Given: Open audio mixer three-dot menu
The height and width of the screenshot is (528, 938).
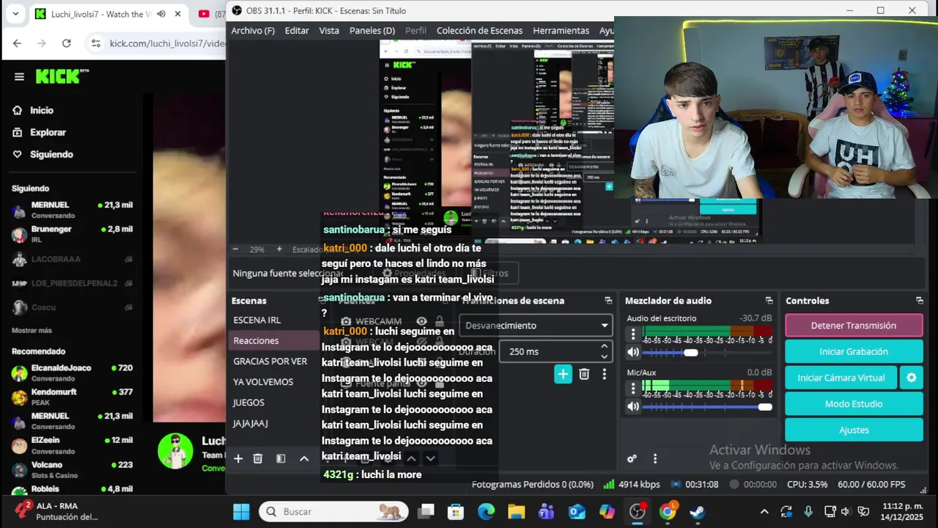Looking at the screenshot, I should click(655, 458).
